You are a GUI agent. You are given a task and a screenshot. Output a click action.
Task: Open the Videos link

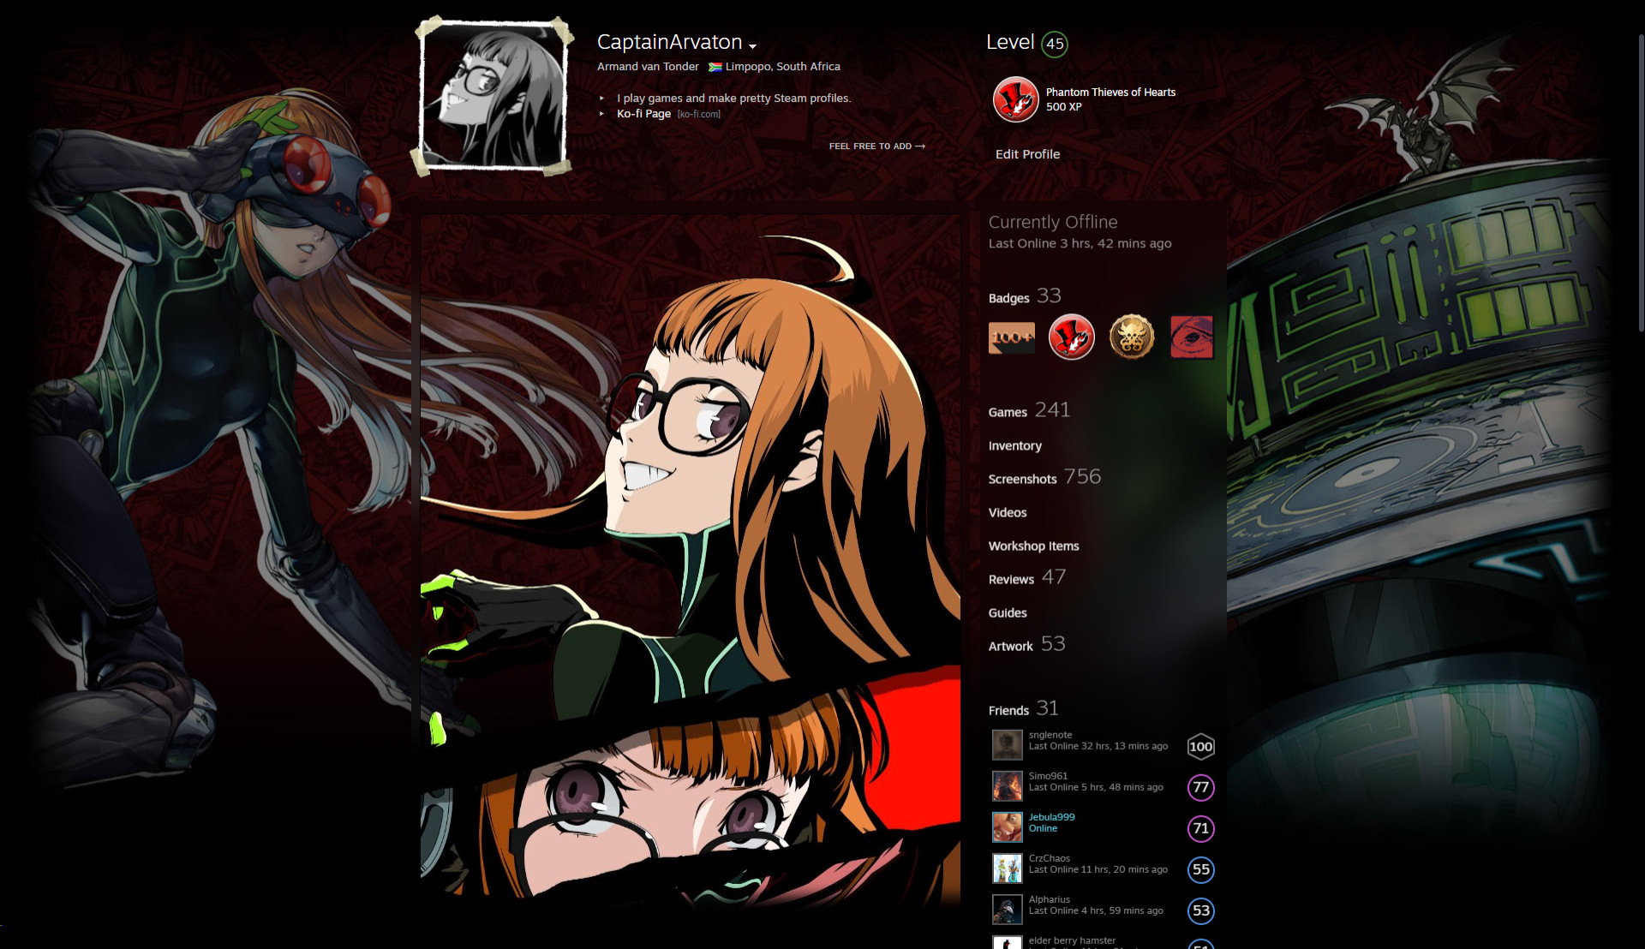[1008, 512]
